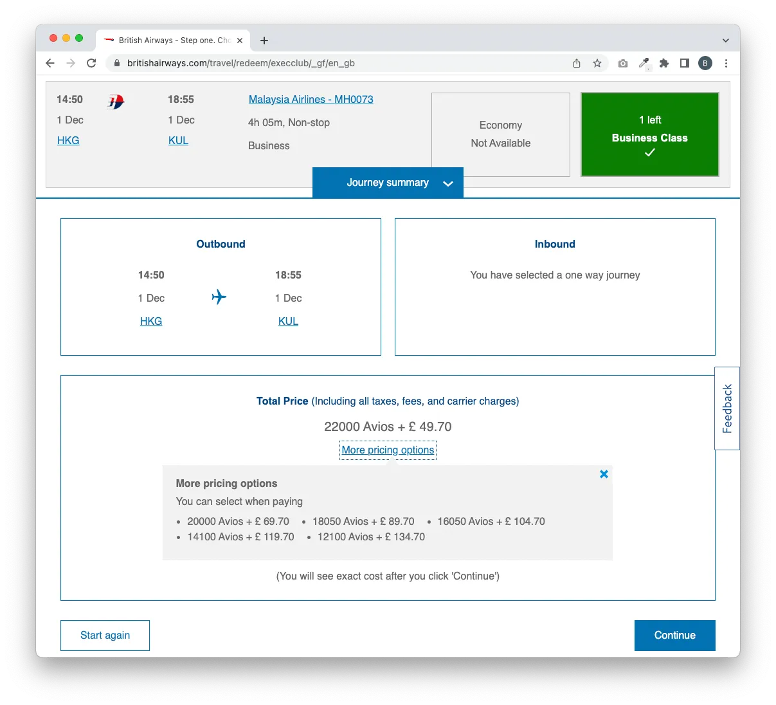Click the 4h 05m, Non-stop duration text

289,123
